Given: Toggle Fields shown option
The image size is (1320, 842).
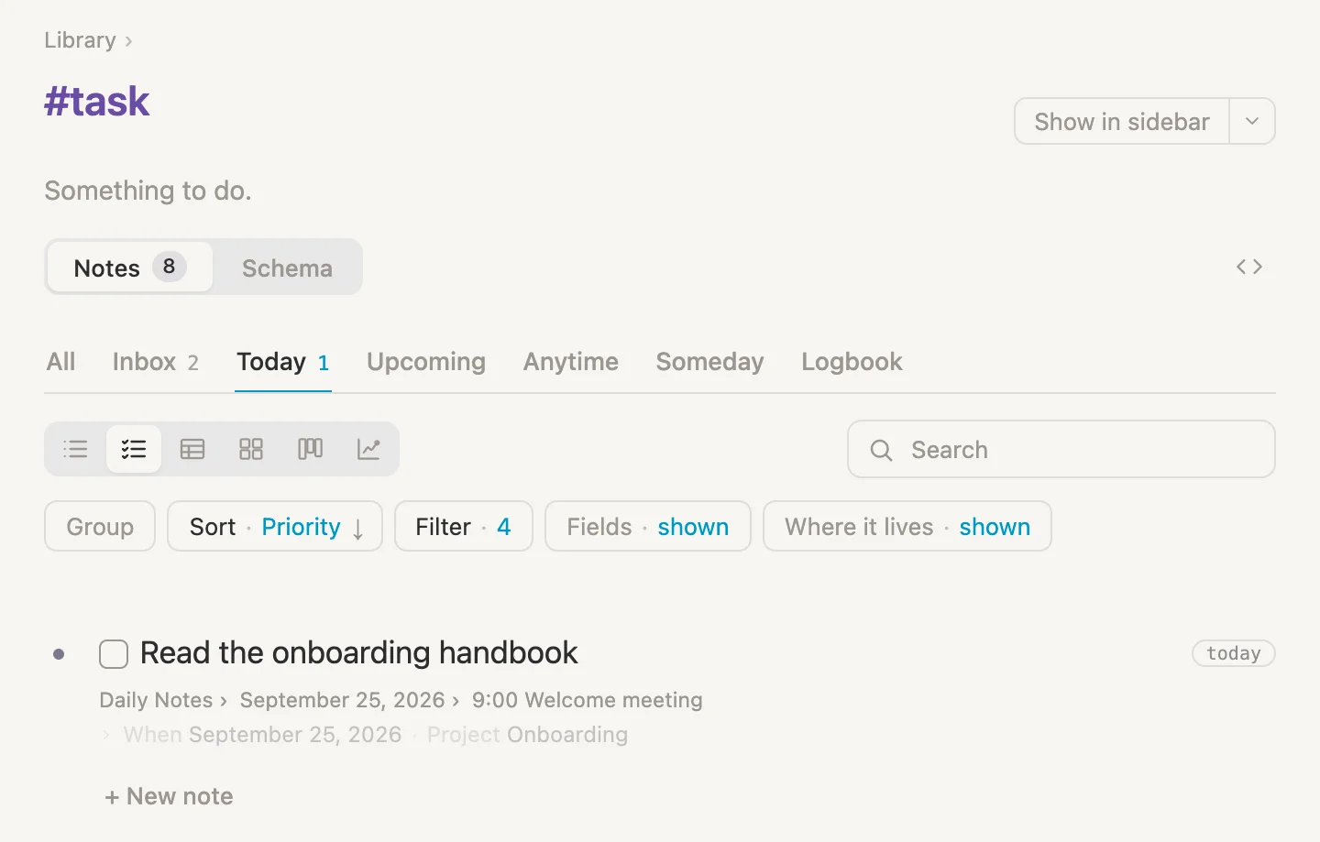Looking at the screenshot, I should pos(647,526).
